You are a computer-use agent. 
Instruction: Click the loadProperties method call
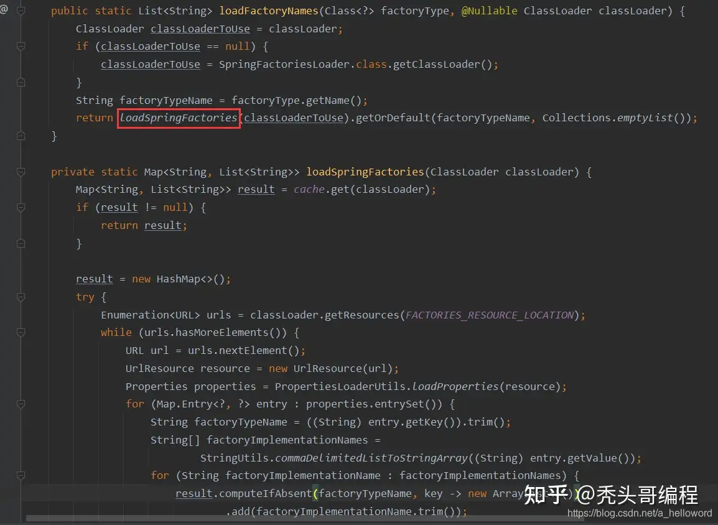click(x=455, y=386)
